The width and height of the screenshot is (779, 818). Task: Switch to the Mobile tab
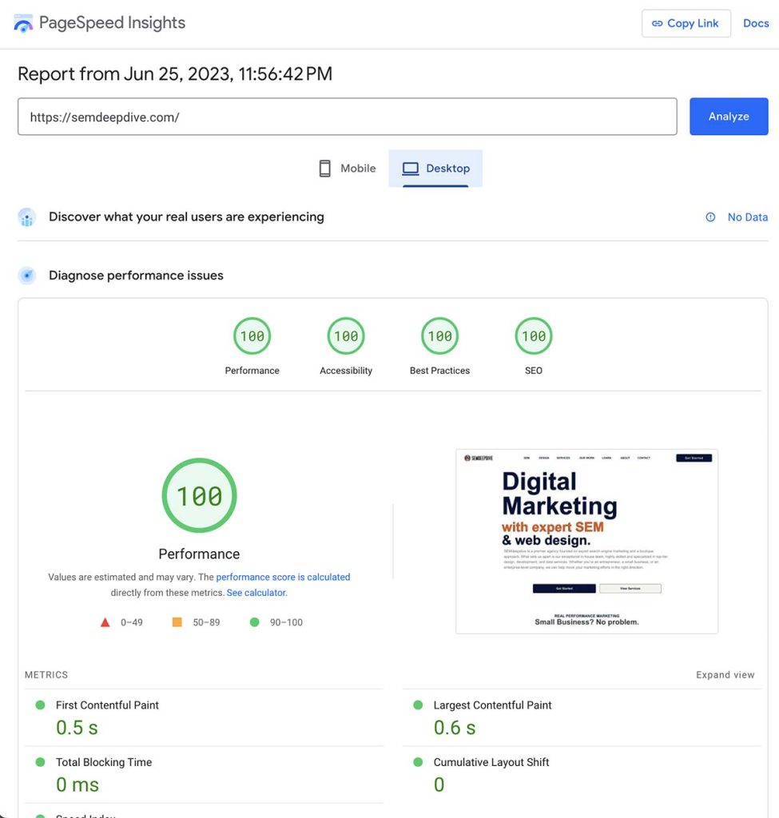347,169
